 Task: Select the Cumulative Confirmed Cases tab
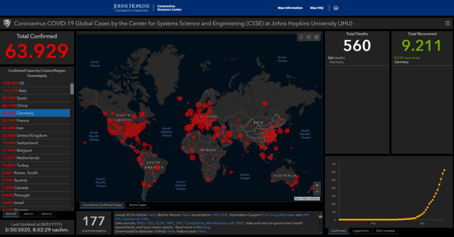click(x=102, y=205)
